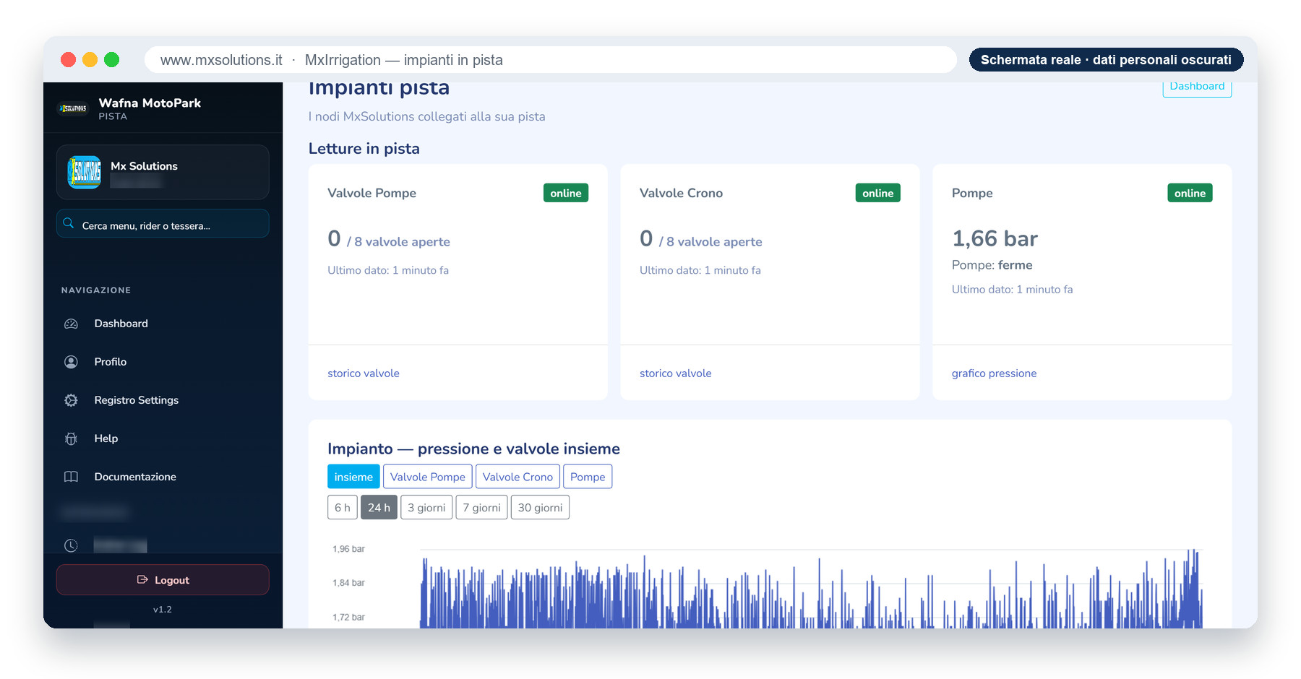Select the Valvole Pompe chart view

[428, 477]
